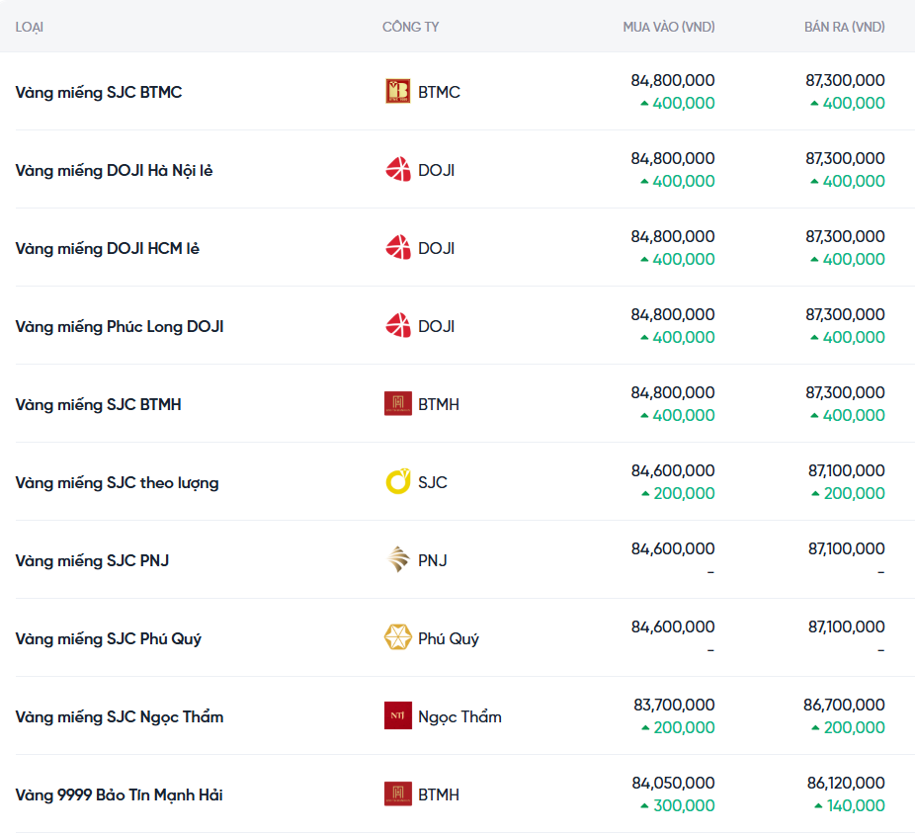The width and height of the screenshot is (915, 835).
Task: Click the Phú Quý hexagon logo
Action: 397,638
